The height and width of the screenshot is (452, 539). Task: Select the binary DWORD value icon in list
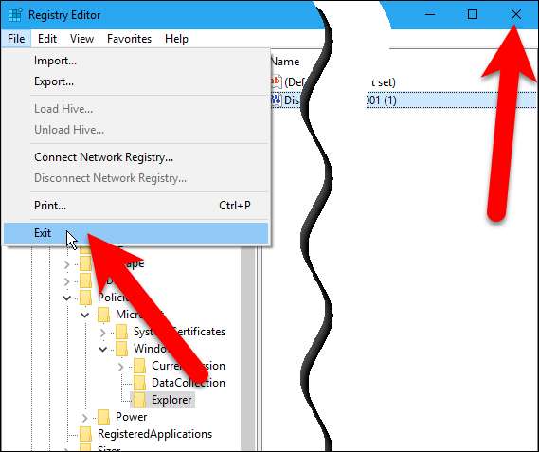[x=276, y=100]
